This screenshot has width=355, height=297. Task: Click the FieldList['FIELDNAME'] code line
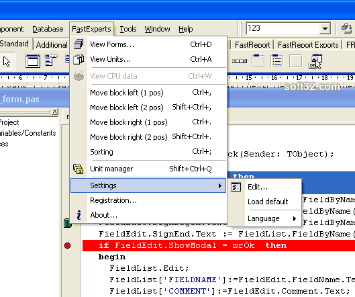(232, 280)
